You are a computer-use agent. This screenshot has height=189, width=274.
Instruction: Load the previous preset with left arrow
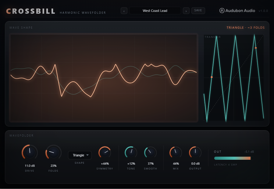point(124,11)
